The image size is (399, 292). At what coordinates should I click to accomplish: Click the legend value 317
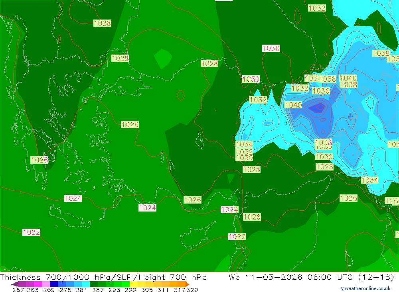[x=180, y=290]
